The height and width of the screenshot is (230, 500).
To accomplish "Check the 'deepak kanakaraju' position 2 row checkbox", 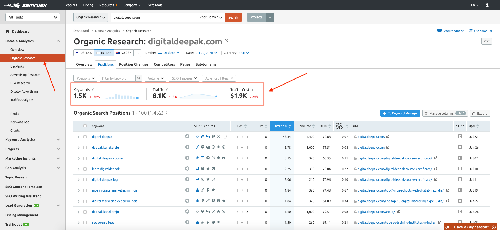I will point(85,212).
